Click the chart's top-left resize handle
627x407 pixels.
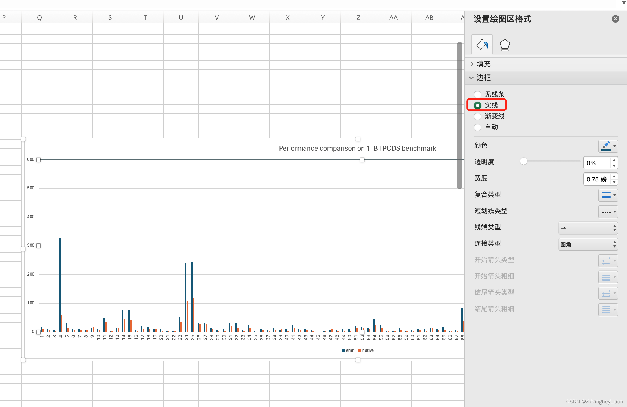coord(23,139)
